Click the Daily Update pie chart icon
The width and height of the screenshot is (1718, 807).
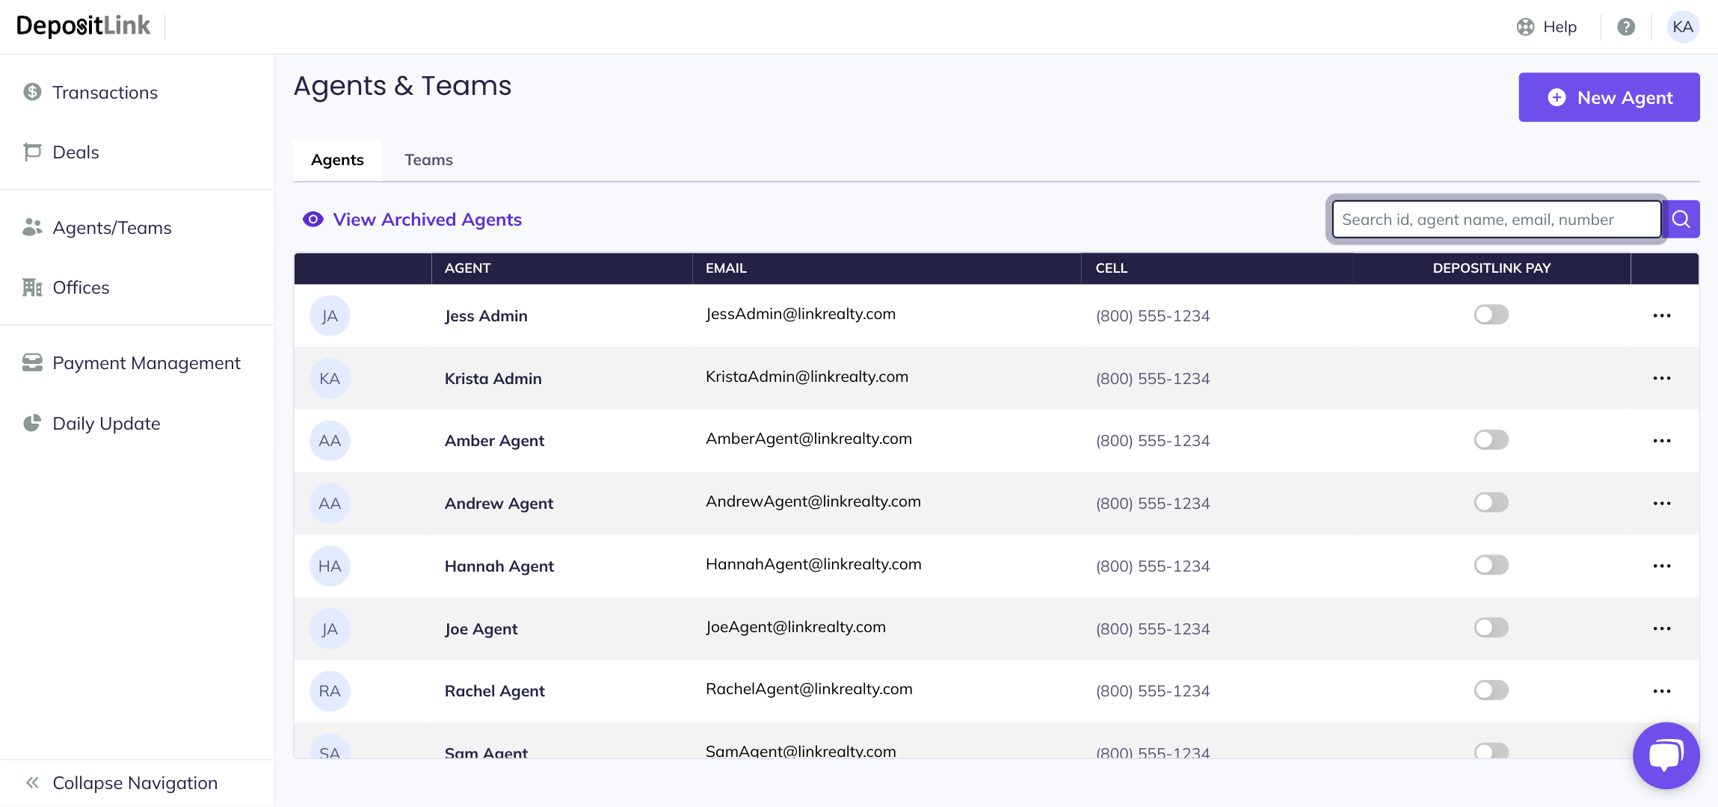pyautogui.click(x=32, y=423)
